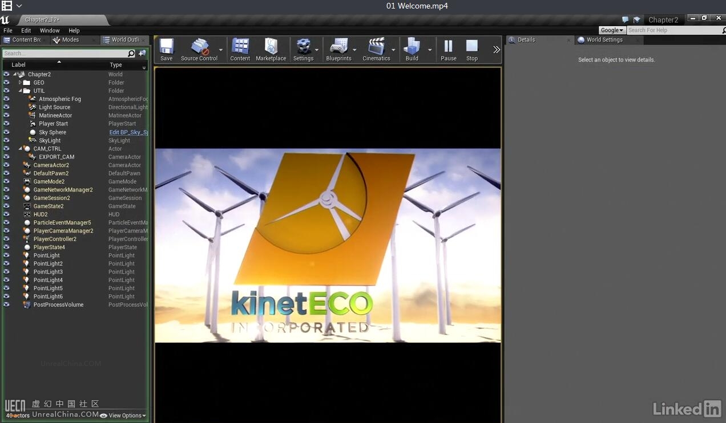Viewport: 726px width, 423px height.
Task: Select the EXPORT_CAM camera icon
Action: click(33, 157)
